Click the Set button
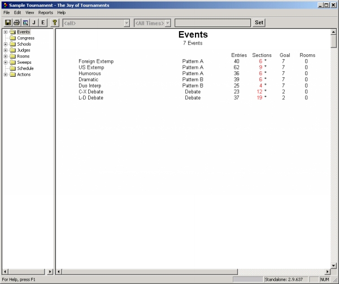 tap(259, 23)
